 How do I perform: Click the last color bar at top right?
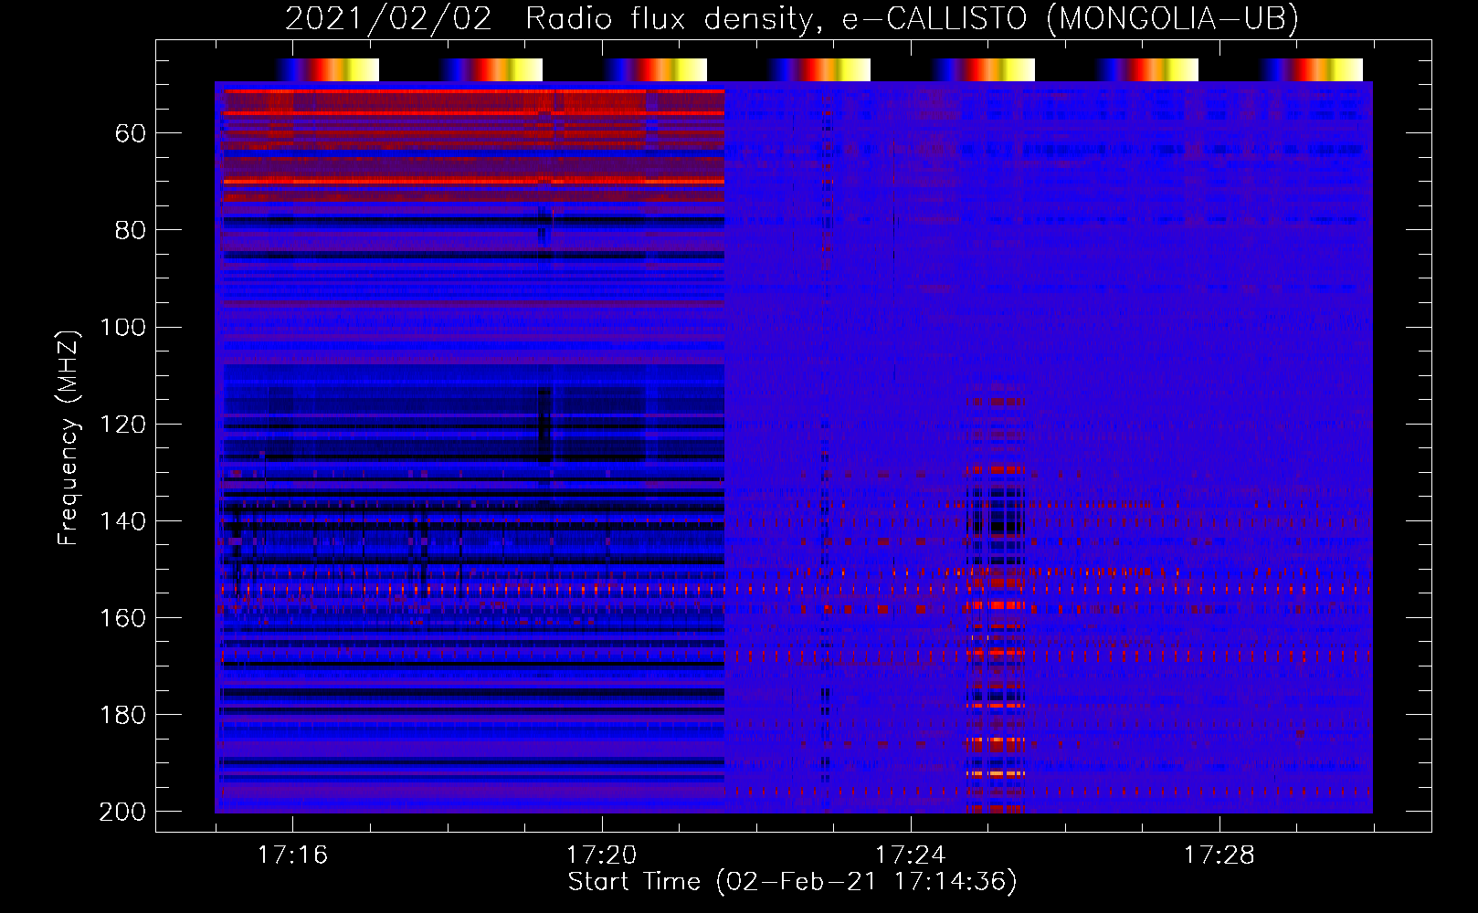click(x=1312, y=69)
